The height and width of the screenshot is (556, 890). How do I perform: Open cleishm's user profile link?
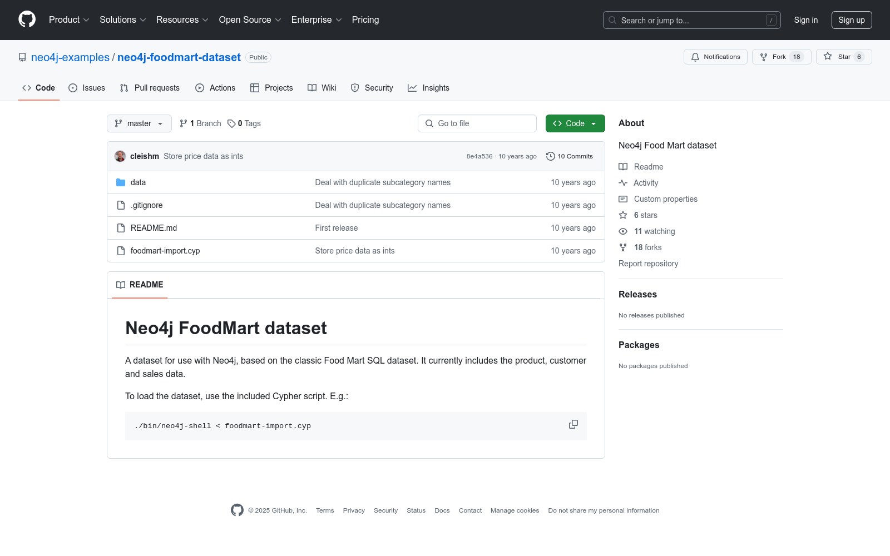[x=145, y=156]
